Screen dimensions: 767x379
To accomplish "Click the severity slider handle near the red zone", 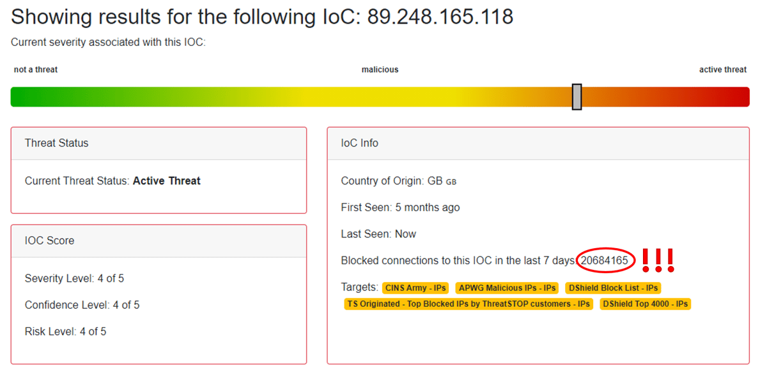I will (577, 96).
